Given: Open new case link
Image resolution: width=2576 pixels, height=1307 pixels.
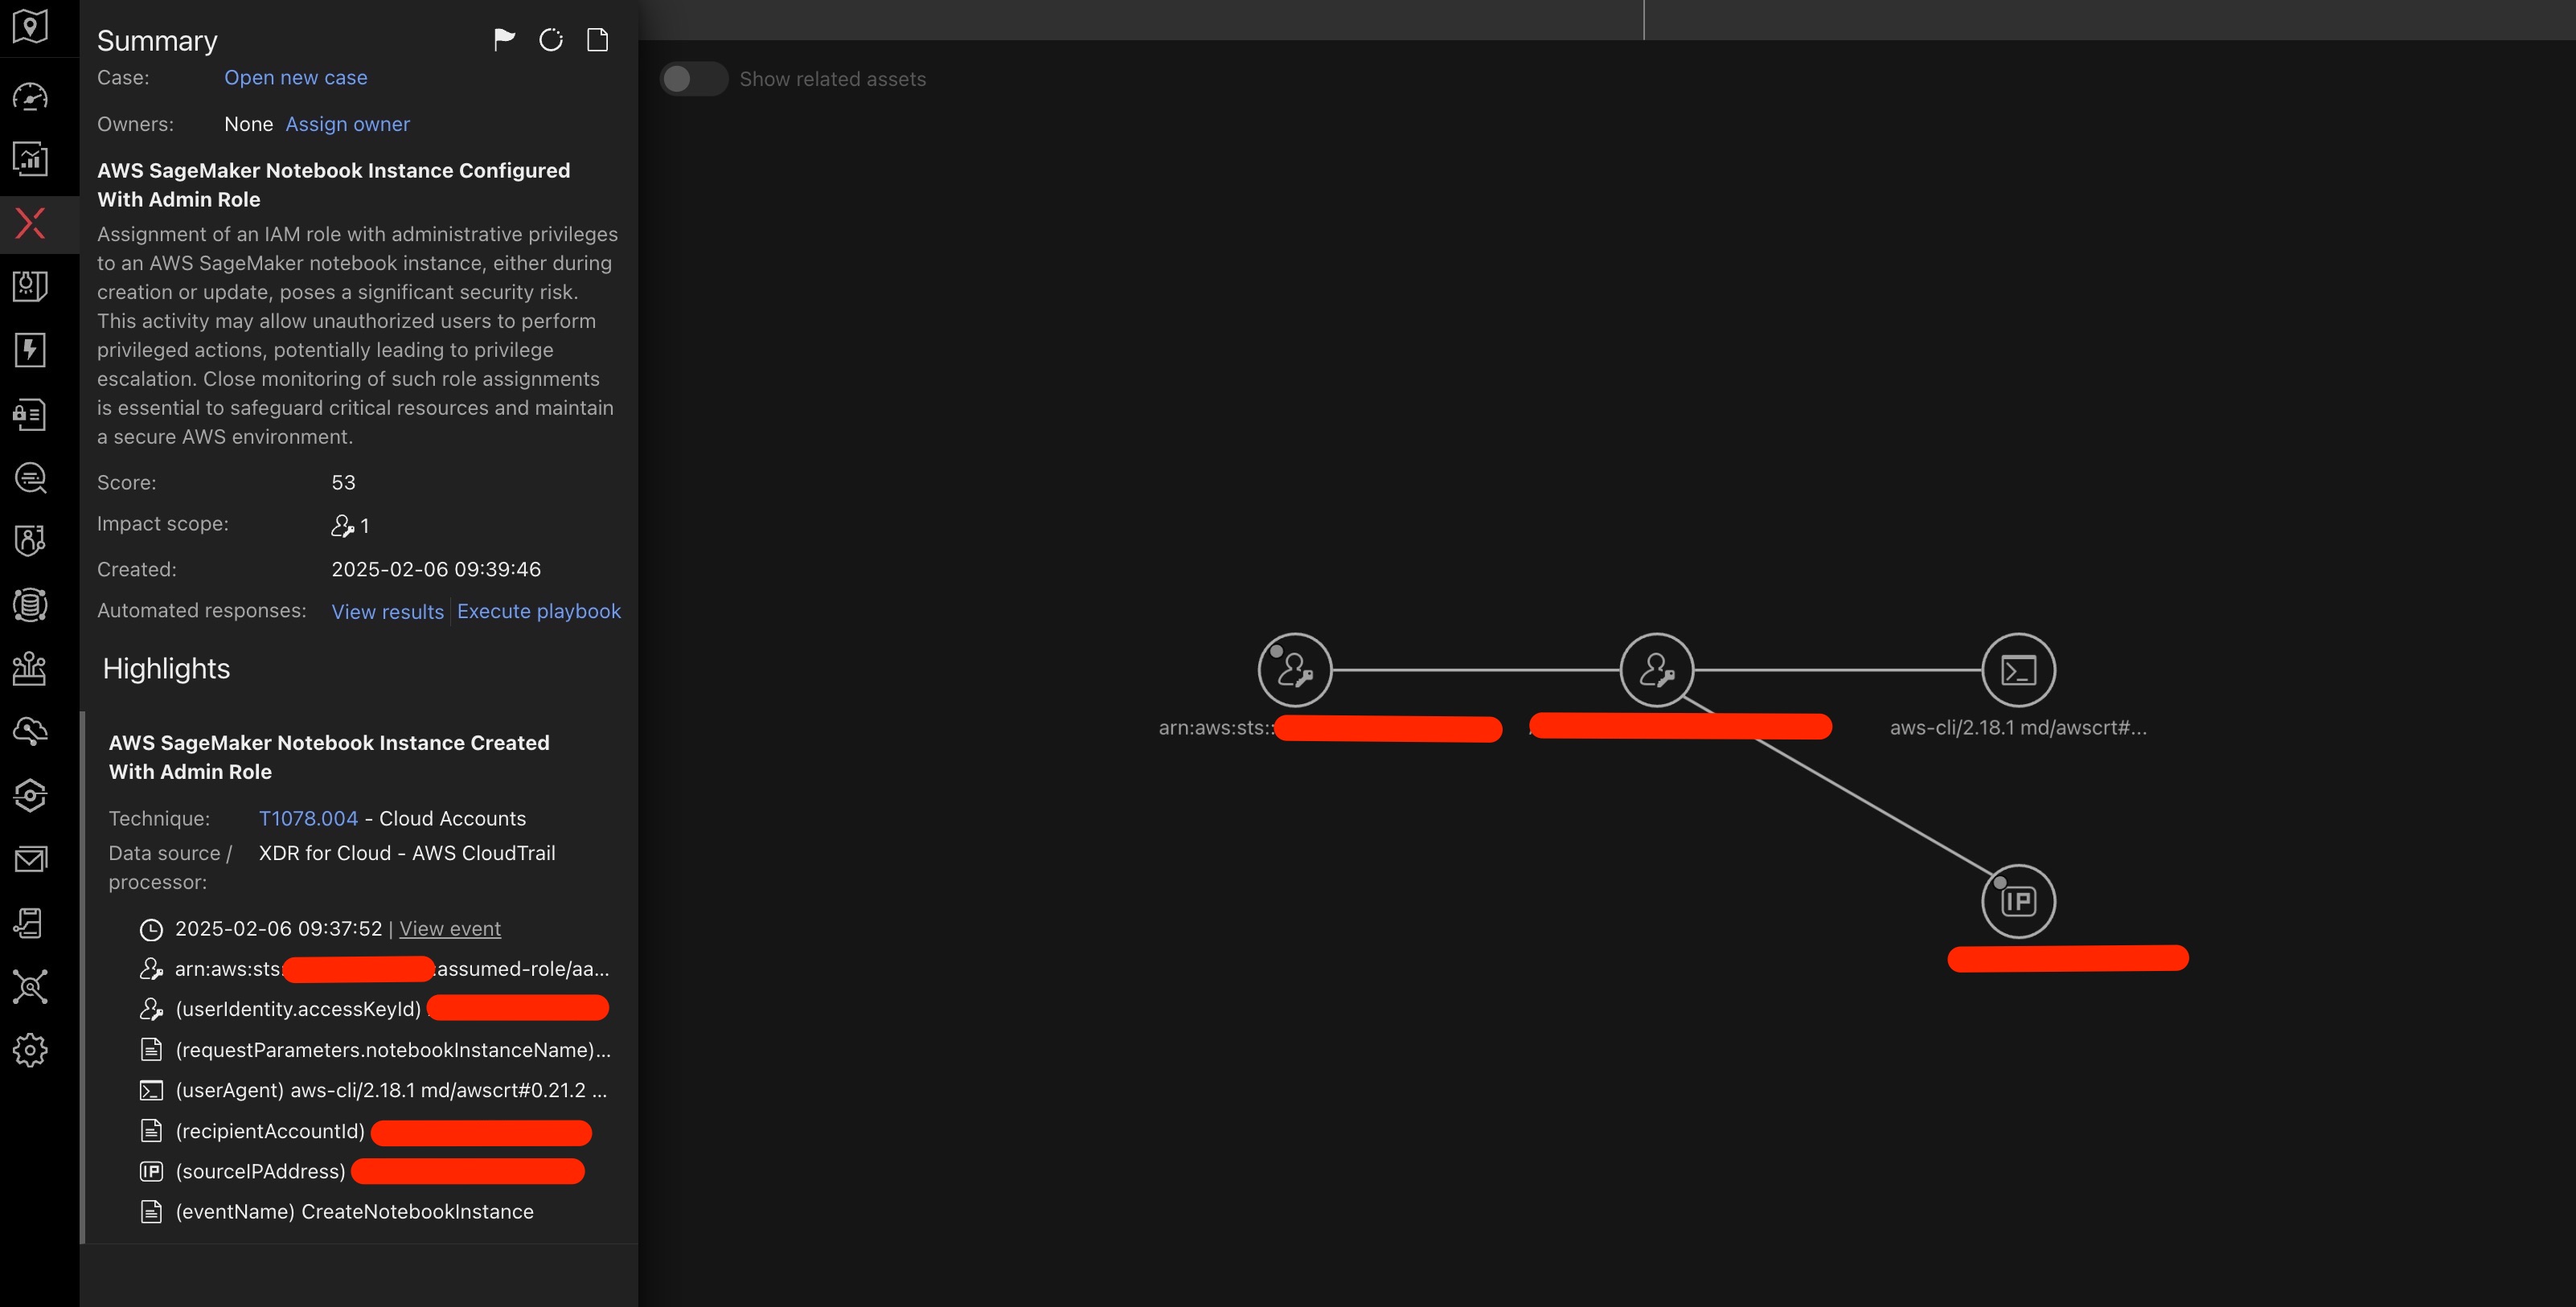Looking at the screenshot, I should (295, 78).
